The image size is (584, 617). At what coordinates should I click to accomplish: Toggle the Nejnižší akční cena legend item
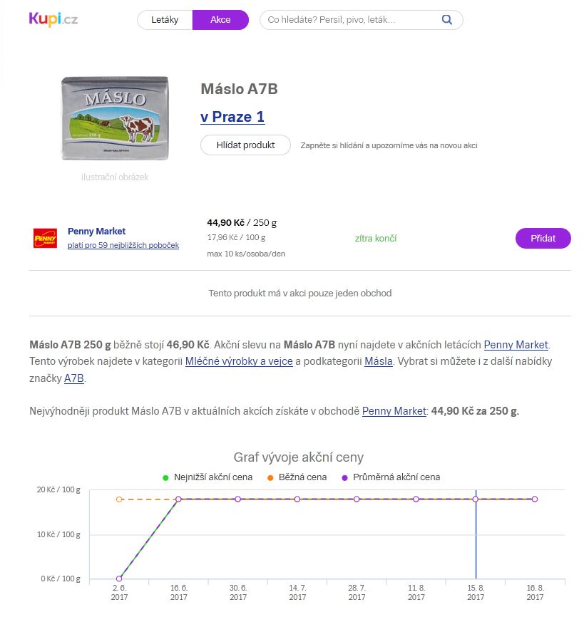(208, 477)
